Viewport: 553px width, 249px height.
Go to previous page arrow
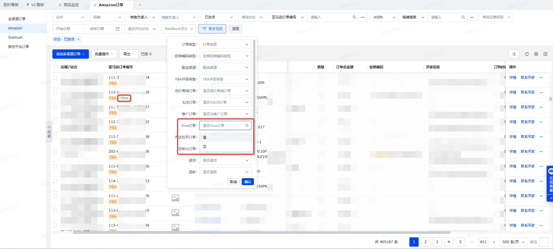pos(404,242)
